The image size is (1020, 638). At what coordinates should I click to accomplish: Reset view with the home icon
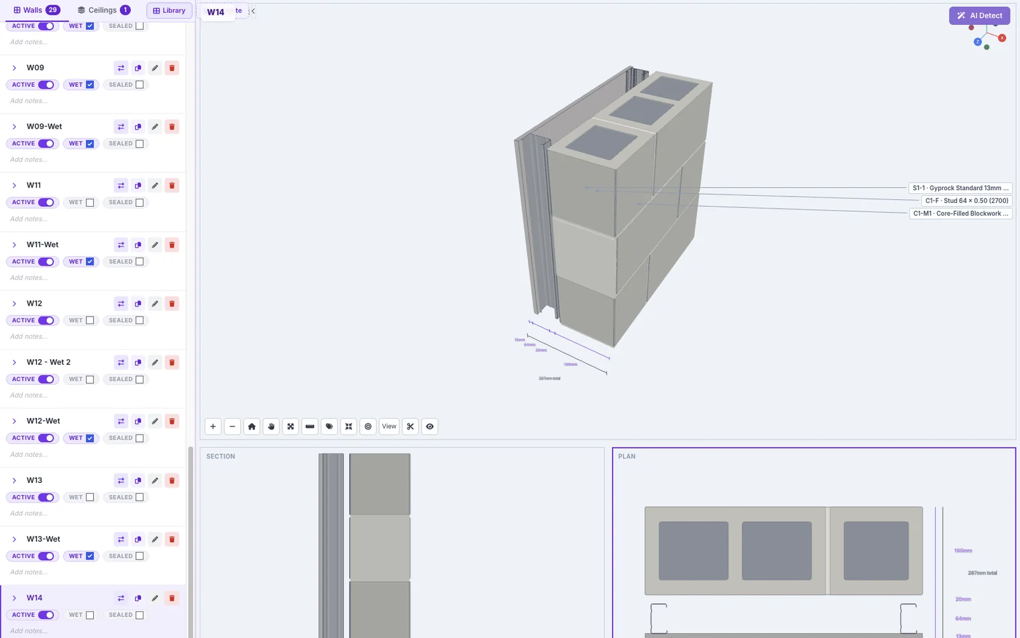click(252, 426)
